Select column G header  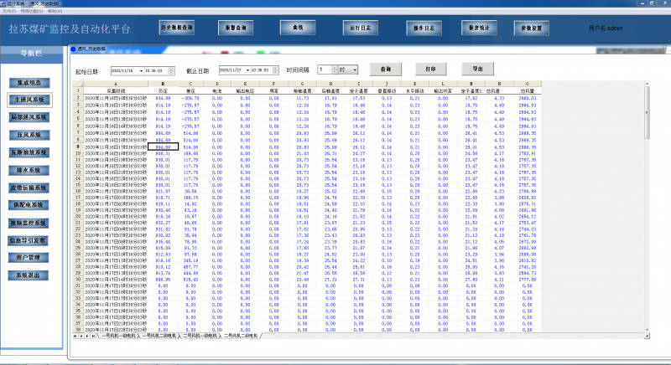[302, 84]
